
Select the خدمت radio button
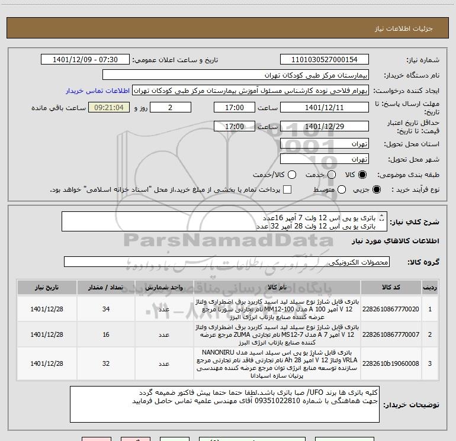coord(332,175)
